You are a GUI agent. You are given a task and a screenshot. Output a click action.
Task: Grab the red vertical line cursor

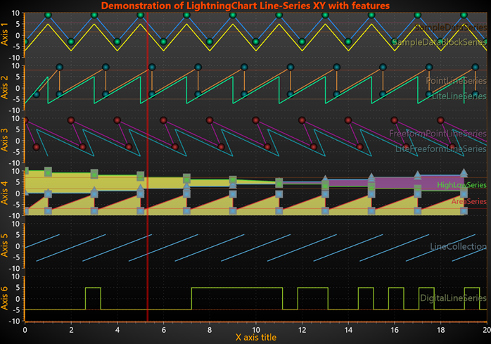pos(147,167)
